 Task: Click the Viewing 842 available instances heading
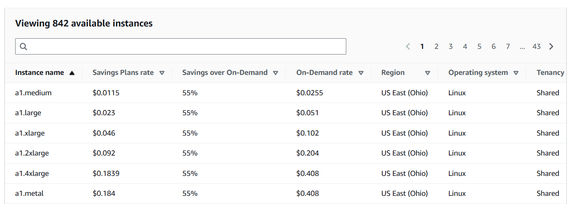84,24
